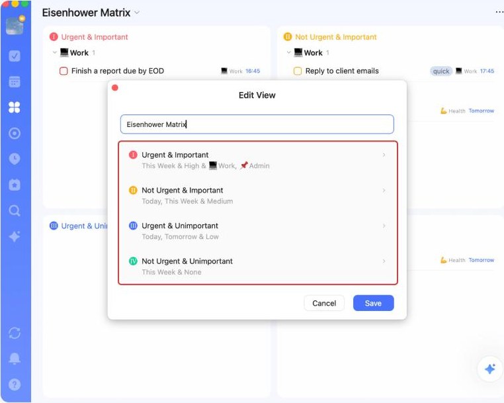The image size is (504, 403).
Task: Check off 'Reply to client emails'
Action: [298, 71]
